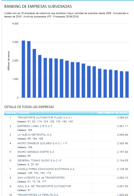Select SAN VICENTE S.A de TRANSPORTES
The image size is (134, 196).
click(x=67, y=180)
